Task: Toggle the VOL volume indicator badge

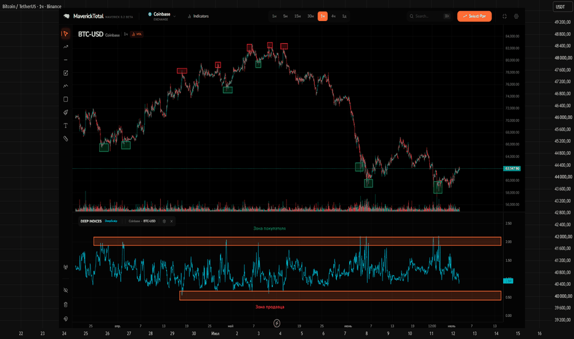Action: click(x=137, y=34)
